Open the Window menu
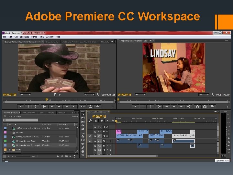Screen dimensions: 233x175 point(50,37)
